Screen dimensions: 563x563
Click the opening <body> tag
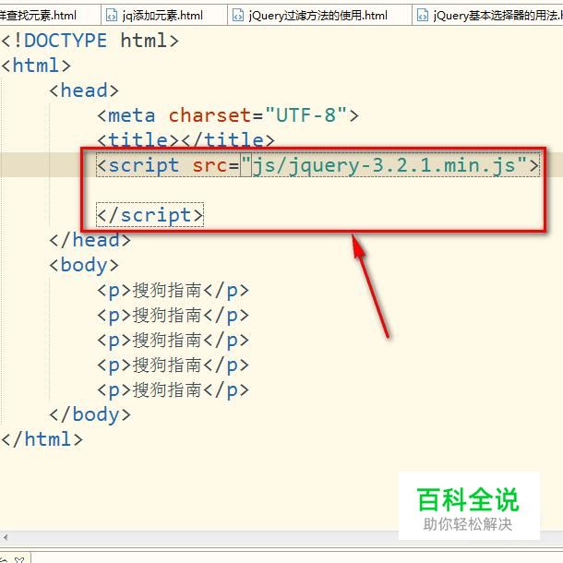point(84,265)
